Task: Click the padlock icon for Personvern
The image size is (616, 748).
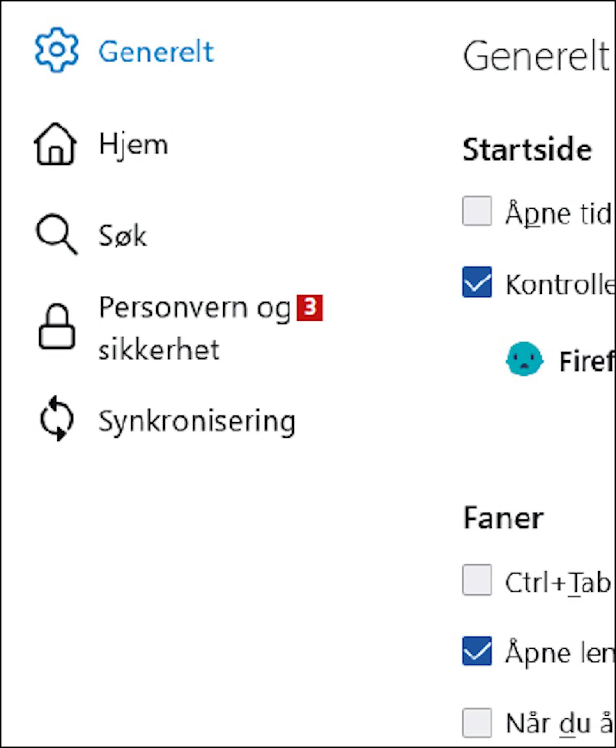Action: click(x=57, y=327)
